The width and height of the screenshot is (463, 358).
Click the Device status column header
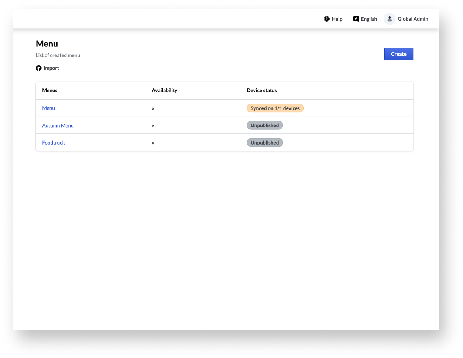(262, 90)
